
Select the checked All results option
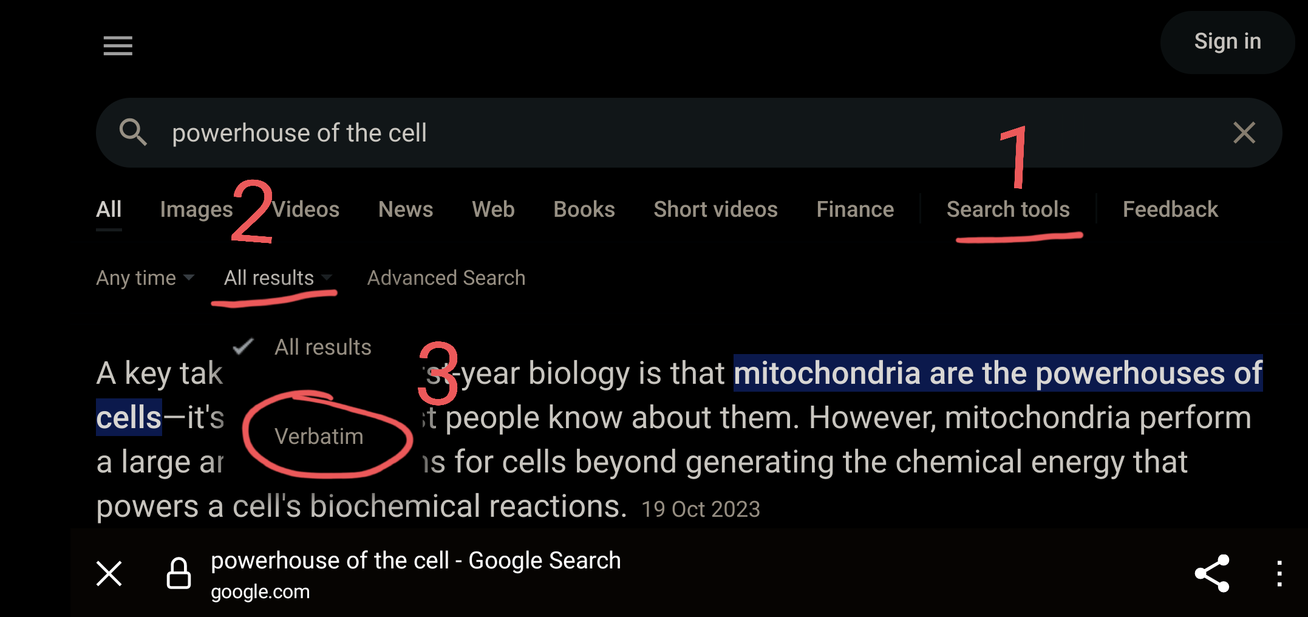click(322, 347)
